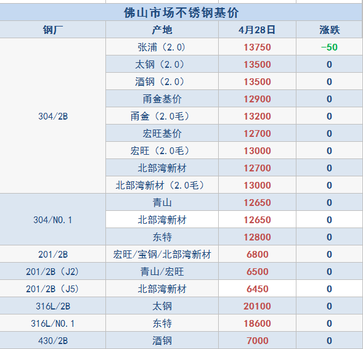The image size is (363, 349).
Task: Select the 304/NO.1 grade cell
Action: coord(53,220)
